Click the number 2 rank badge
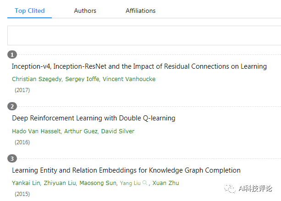 (x=12, y=106)
